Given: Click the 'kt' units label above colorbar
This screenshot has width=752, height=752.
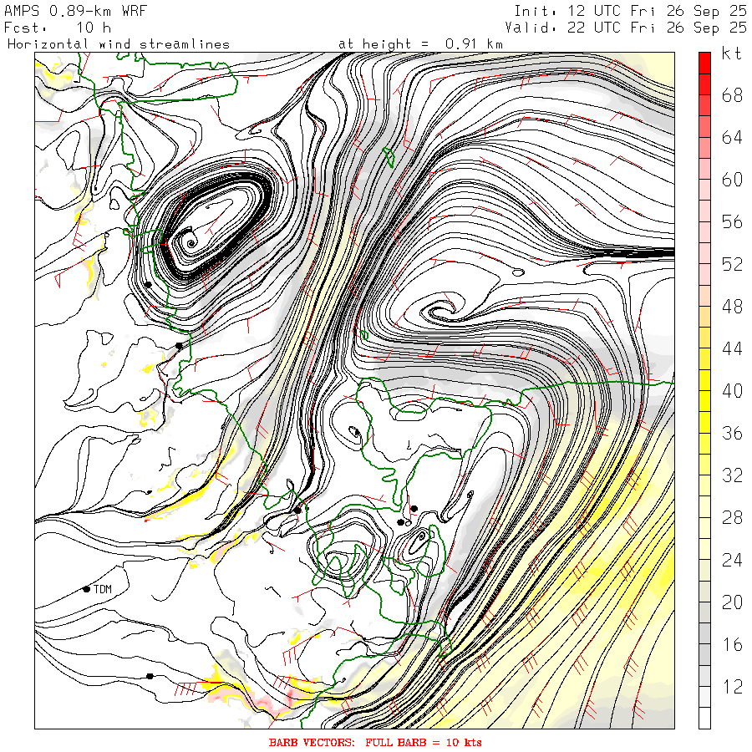Looking at the screenshot, I should tap(732, 53).
